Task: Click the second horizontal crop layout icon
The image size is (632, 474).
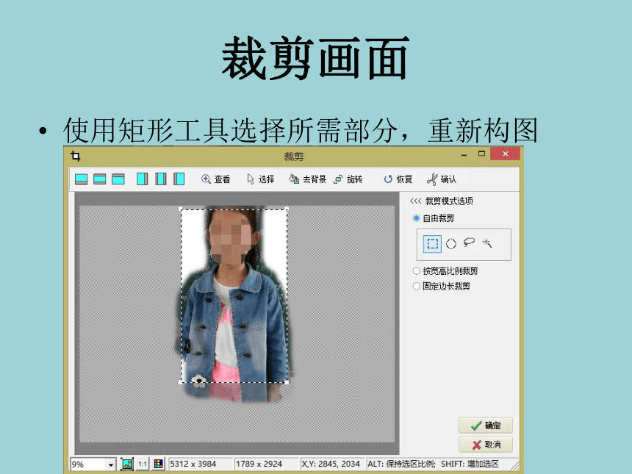Action: (99, 179)
